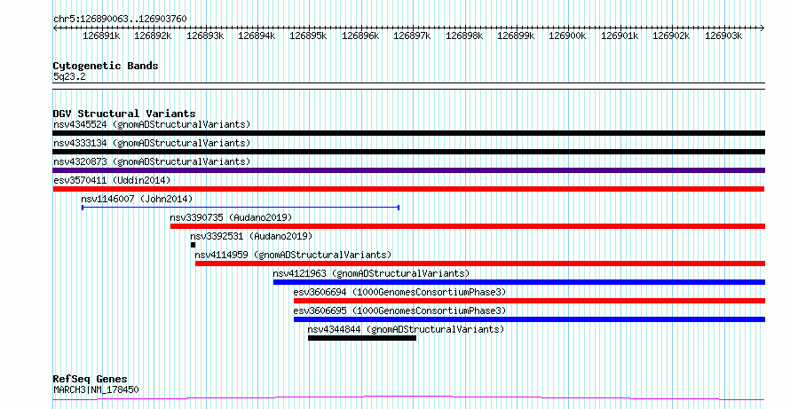Open esv3570411 (Uddin2014) label
Screen dimensions: 790x409
tap(112, 180)
